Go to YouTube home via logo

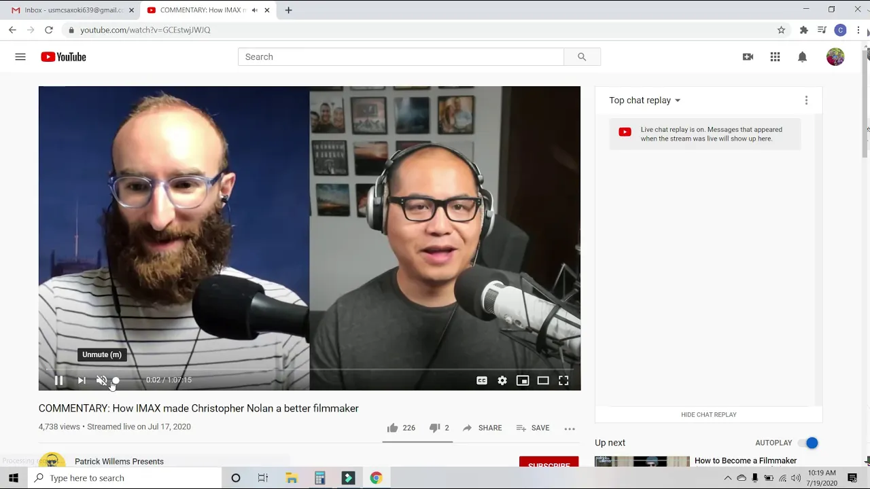[x=63, y=57]
